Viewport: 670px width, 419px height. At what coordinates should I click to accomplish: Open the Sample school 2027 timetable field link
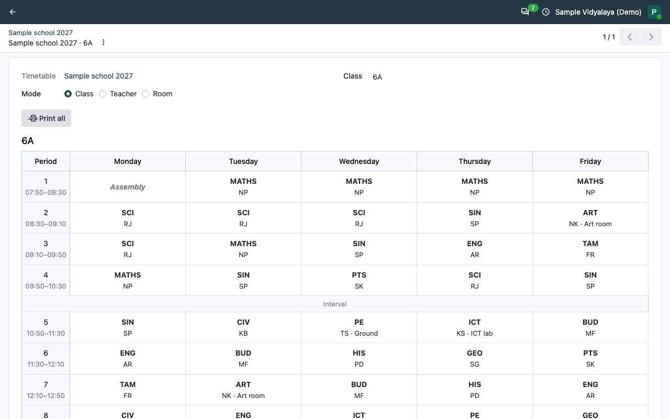[98, 76]
